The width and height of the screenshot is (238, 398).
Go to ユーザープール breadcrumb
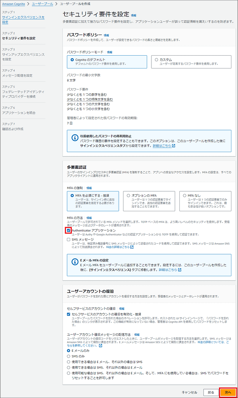click(x=42, y=4)
